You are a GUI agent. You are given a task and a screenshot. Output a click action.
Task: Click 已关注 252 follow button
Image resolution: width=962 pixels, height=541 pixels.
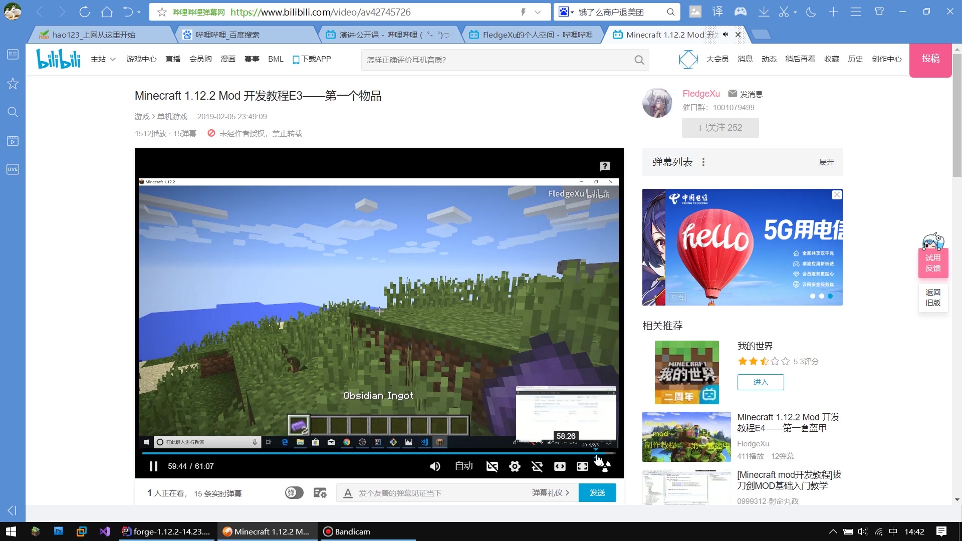(720, 127)
